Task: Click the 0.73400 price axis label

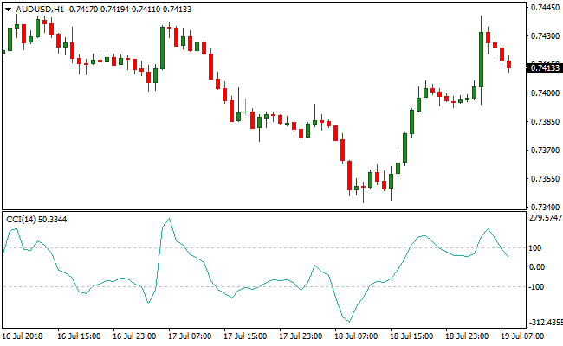Action: 545,207
